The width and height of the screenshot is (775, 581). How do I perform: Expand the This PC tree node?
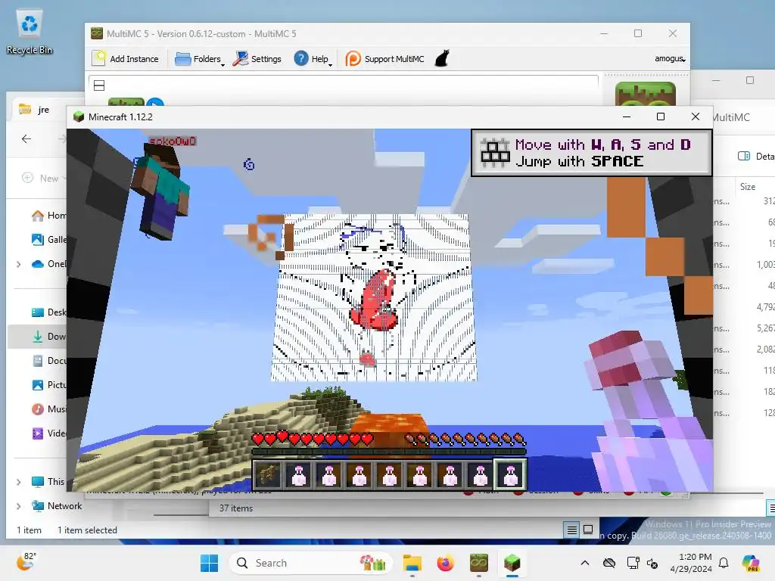[x=19, y=482]
